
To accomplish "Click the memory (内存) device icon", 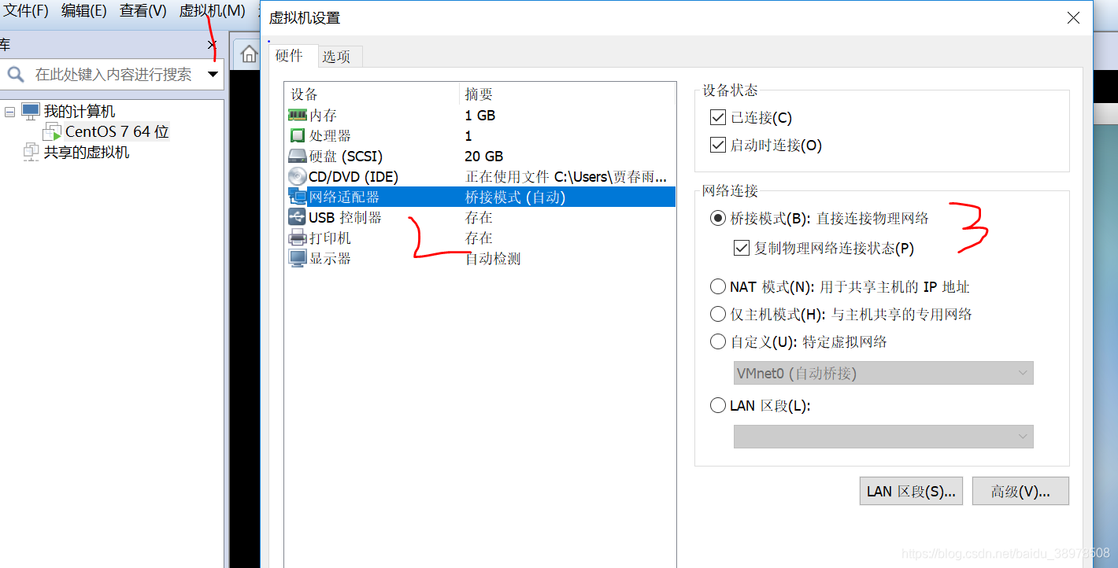I will click(298, 116).
